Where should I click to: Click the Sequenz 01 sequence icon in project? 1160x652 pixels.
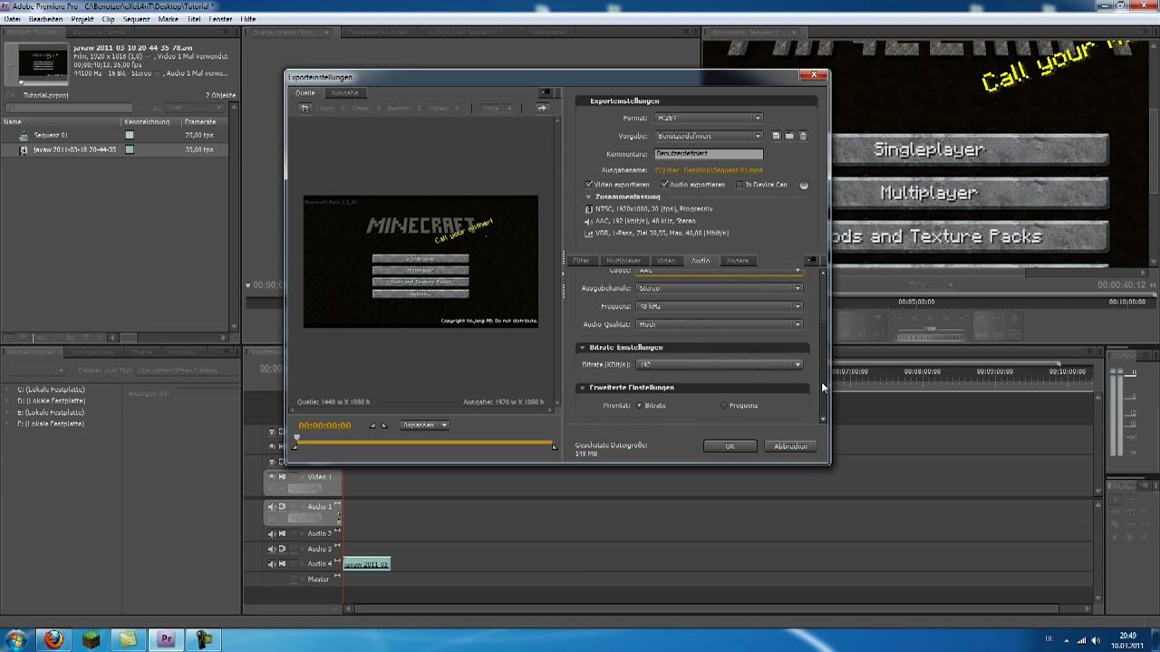pos(24,136)
